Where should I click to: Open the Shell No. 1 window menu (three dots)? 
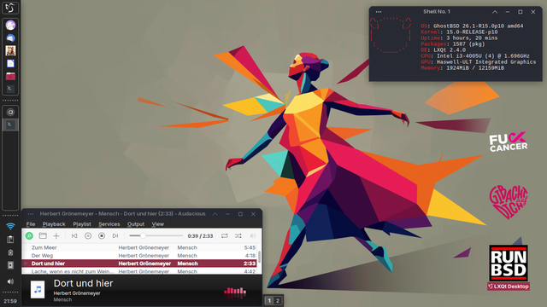(379, 12)
